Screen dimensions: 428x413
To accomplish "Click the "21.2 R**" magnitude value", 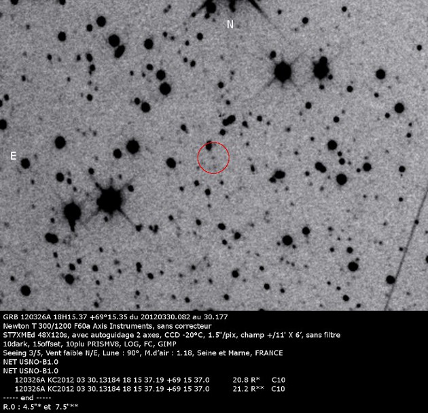I will pyautogui.click(x=249, y=389).
